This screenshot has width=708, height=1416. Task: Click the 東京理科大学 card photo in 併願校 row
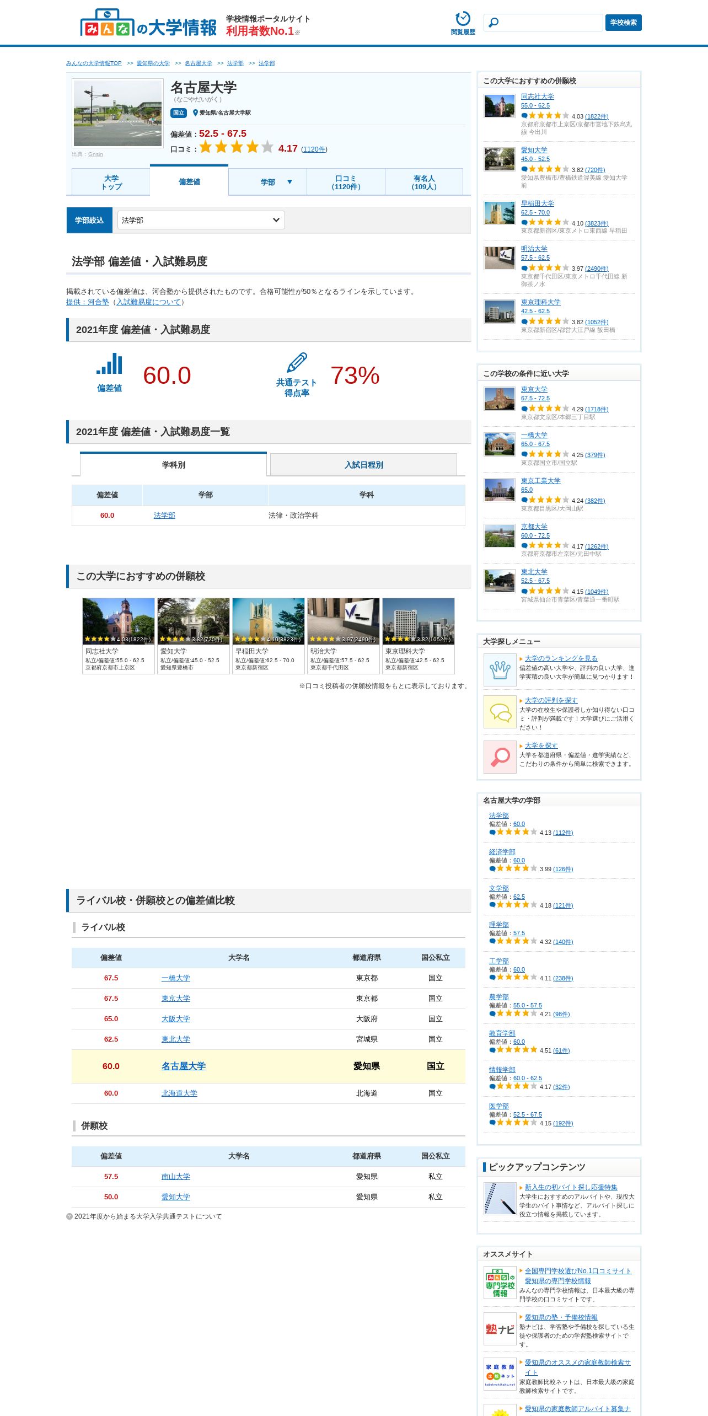419,621
